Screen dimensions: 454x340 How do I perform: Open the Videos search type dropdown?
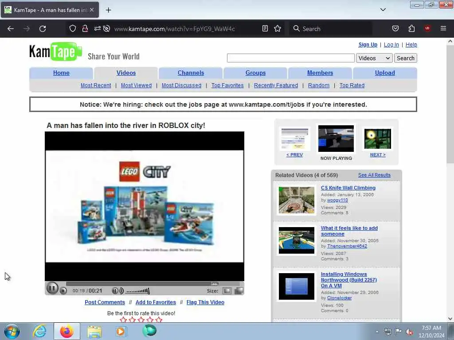click(374, 58)
